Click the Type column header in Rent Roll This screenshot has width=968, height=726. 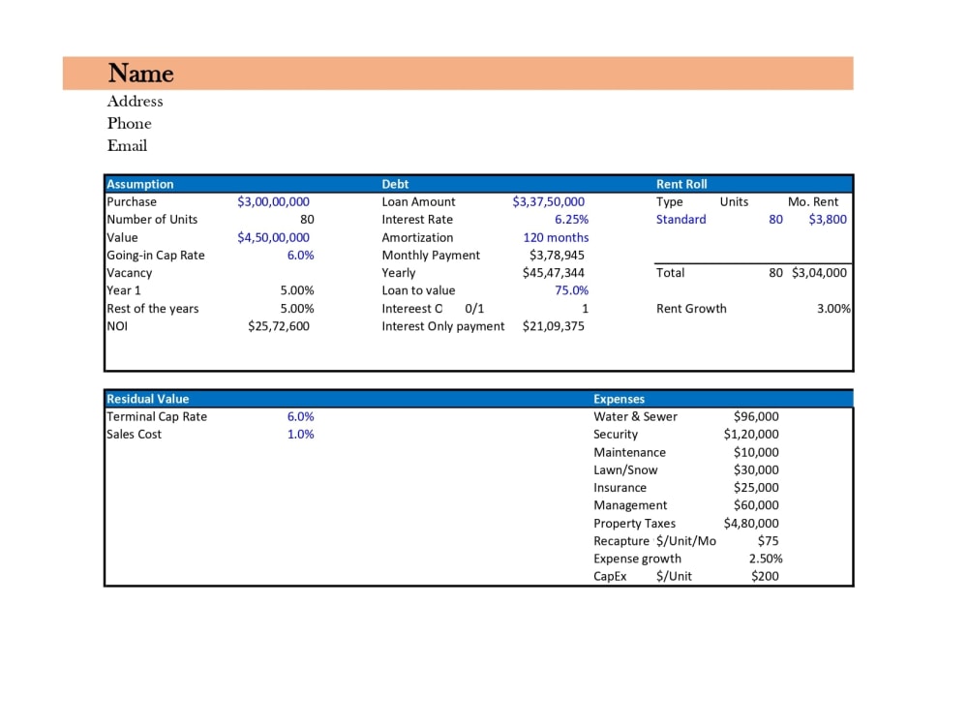[669, 202]
